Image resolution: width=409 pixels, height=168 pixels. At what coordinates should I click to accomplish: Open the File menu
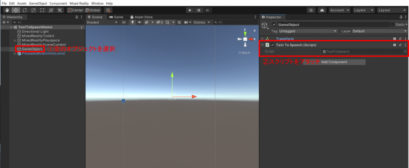(4, 3)
